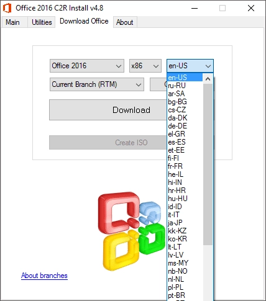Select hi-IN in the language list
266x301 pixels.
point(185,182)
